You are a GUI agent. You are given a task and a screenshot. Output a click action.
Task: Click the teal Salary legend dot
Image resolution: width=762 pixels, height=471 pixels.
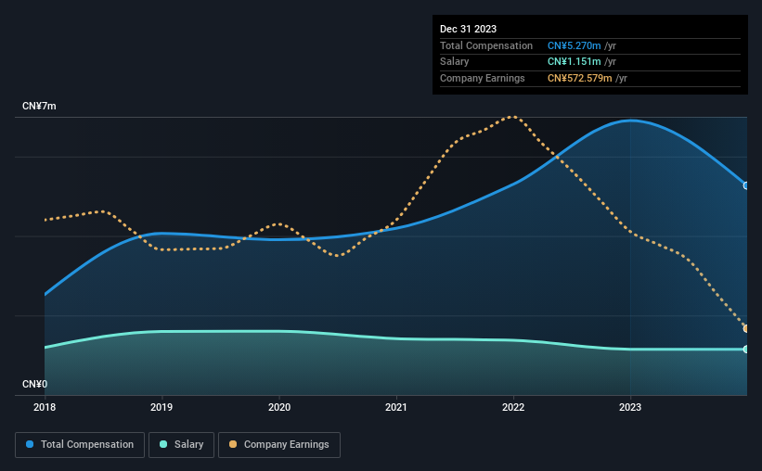(x=163, y=444)
